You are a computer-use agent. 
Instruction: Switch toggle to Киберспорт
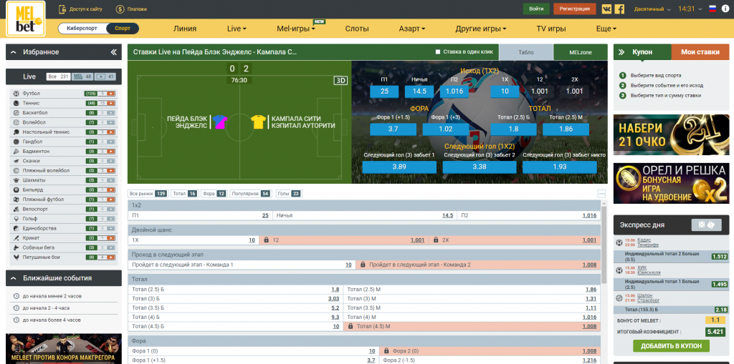click(82, 29)
